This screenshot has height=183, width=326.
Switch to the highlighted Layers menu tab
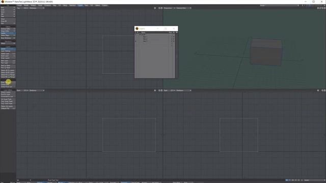tap(80, 6)
